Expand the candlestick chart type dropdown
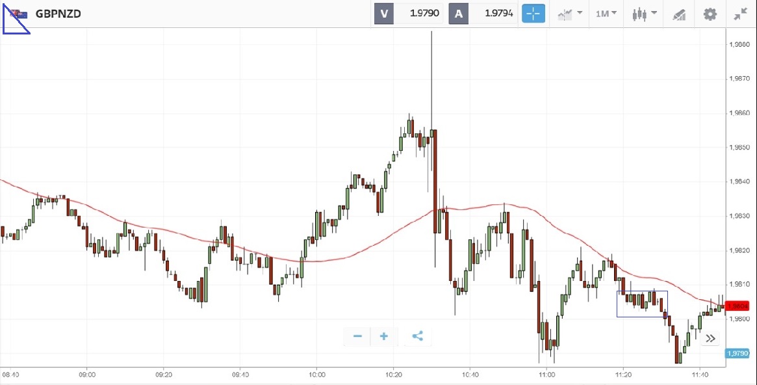 (x=644, y=14)
